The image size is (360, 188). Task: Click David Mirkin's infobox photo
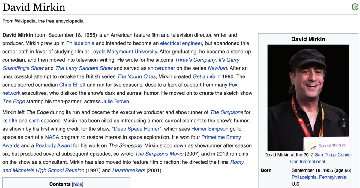(x=308, y=98)
